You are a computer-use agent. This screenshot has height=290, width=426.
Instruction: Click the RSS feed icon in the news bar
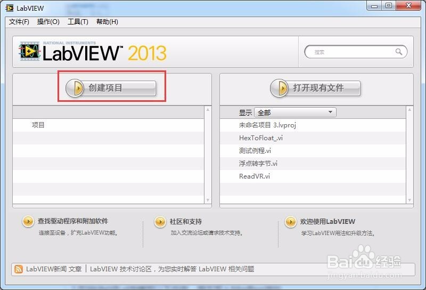click(x=19, y=269)
